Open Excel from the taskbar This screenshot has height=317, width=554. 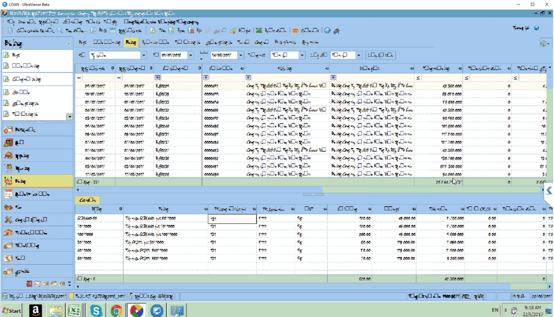75,310
